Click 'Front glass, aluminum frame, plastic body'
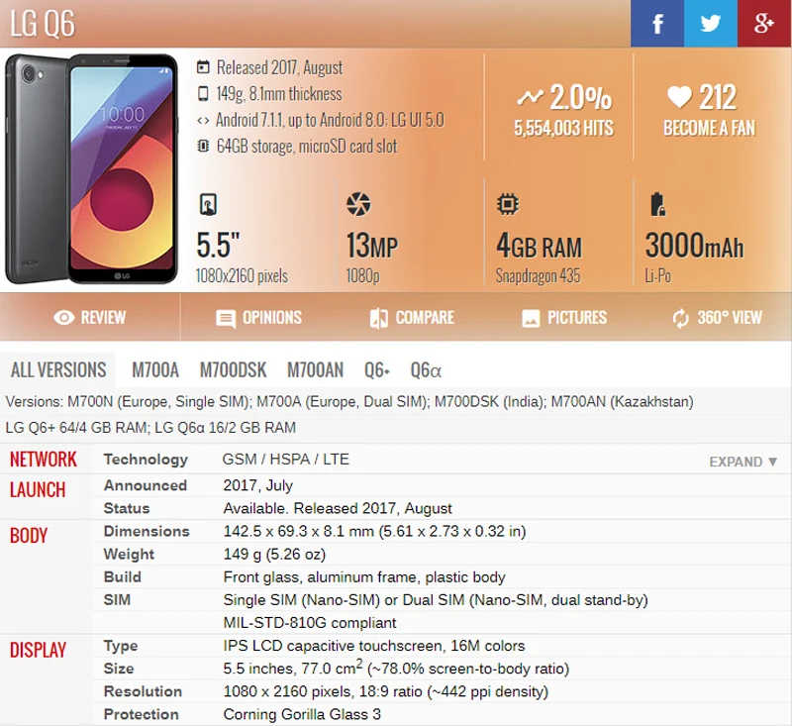 pyautogui.click(x=364, y=577)
